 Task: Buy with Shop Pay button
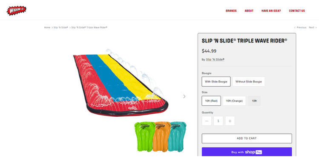[x=247, y=152]
